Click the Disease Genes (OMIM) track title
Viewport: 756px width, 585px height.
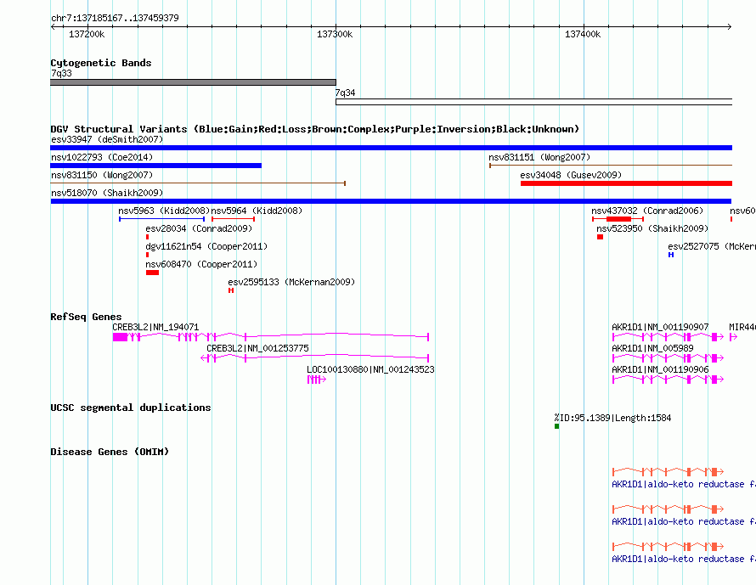(x=110, y=452)
